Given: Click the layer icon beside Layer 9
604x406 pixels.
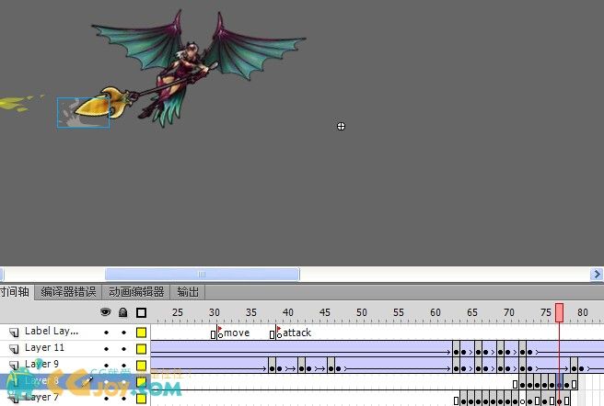Looking at the screenshot, I should 14,365.
